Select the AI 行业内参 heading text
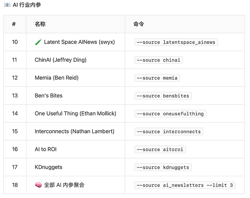Viewport: 250px width, 198px height. (x=27, y=5)
